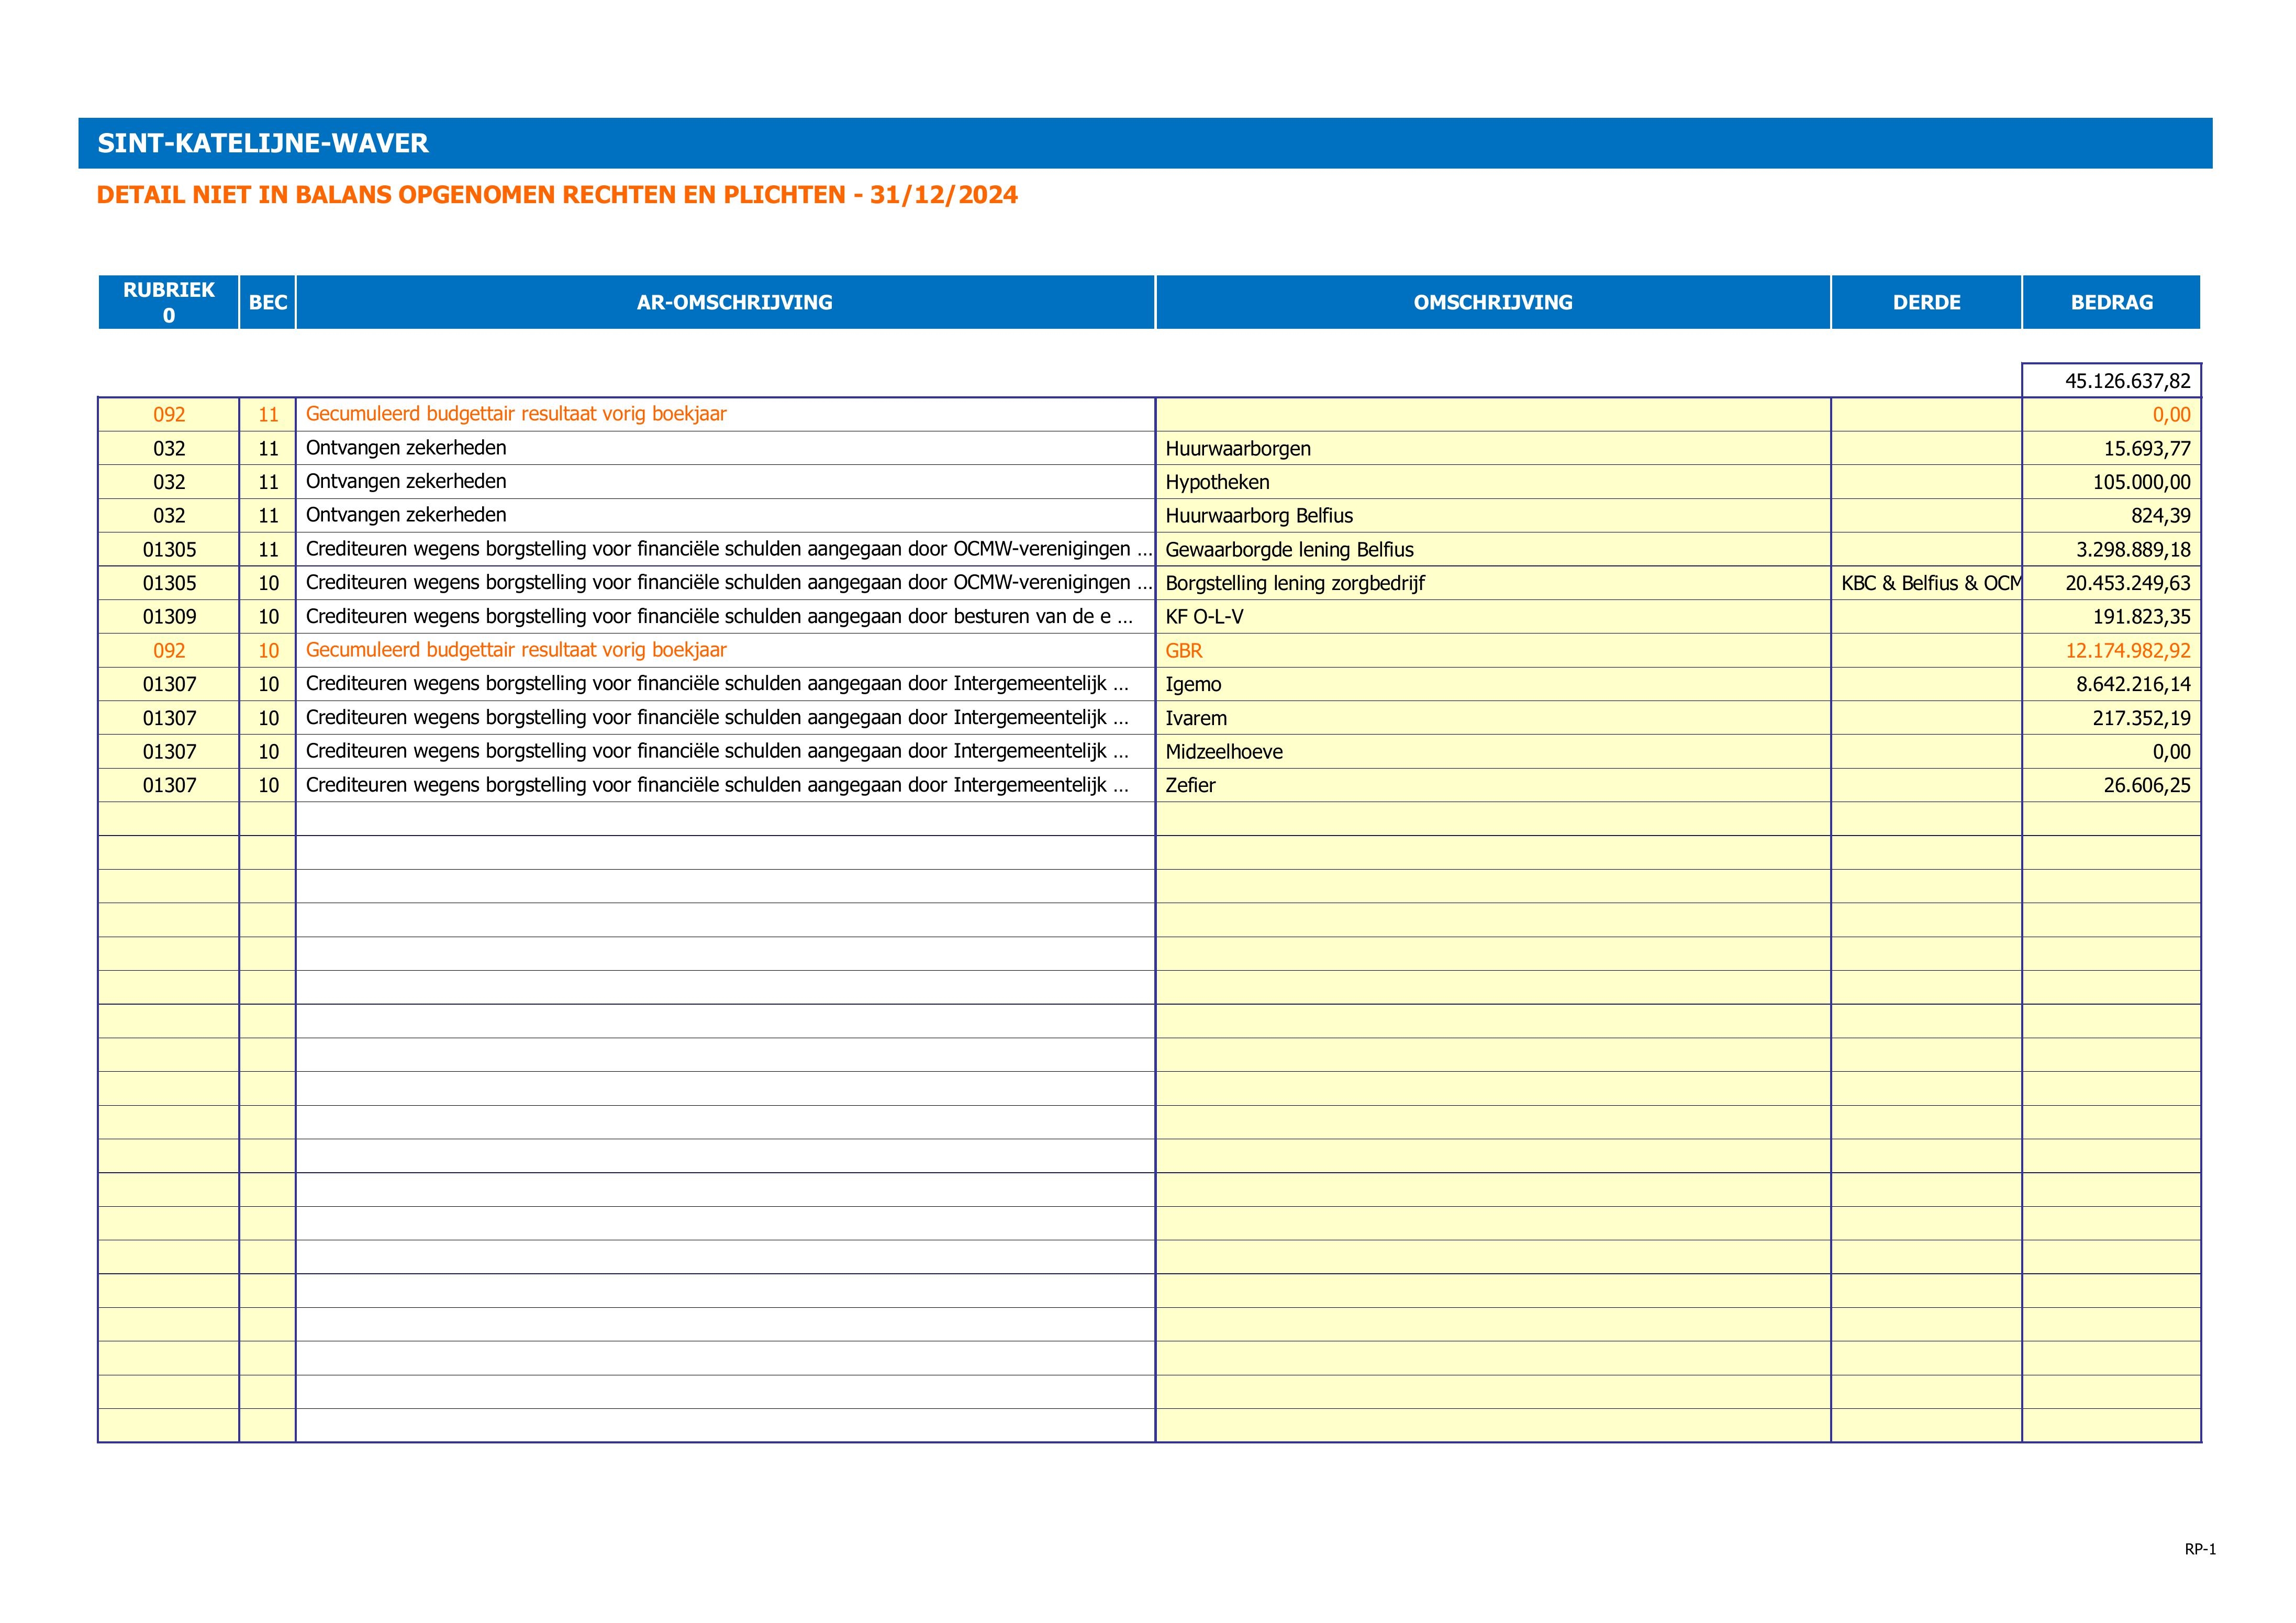
Task: Click the SINT-KATELIJNE-WAVER title banner
Action: pos(1145,143)
